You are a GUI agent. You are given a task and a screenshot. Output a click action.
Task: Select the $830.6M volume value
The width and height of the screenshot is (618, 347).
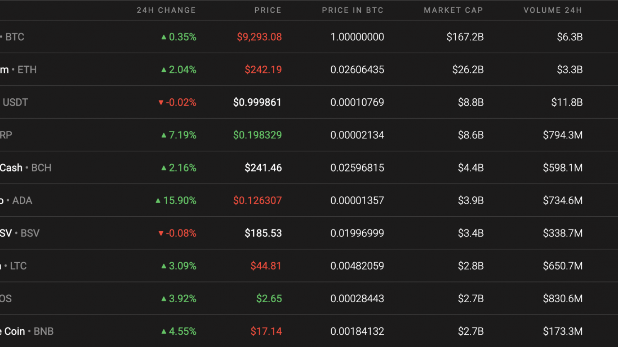563,299
